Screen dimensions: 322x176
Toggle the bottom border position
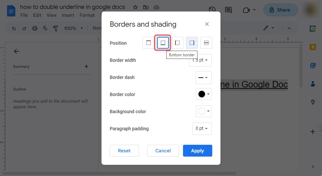163,43
